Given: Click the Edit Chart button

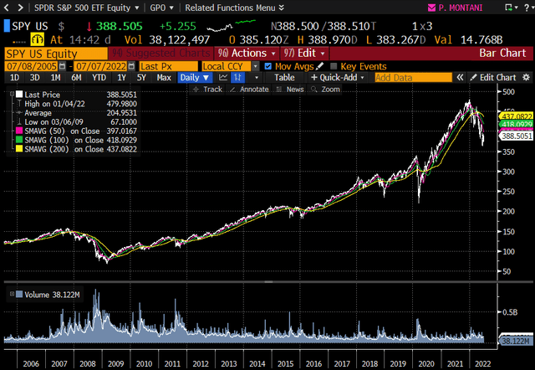Looking at the screenshot, I should 493,78.
